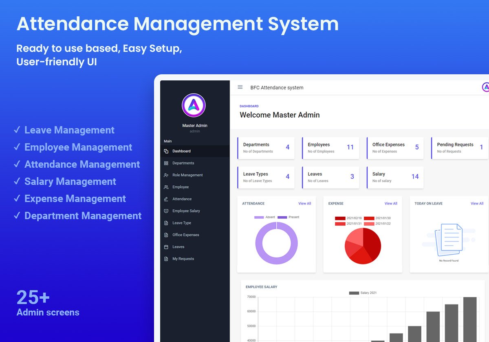
Task: Select My Requests in the sidebar
Action: click(183, 259)
